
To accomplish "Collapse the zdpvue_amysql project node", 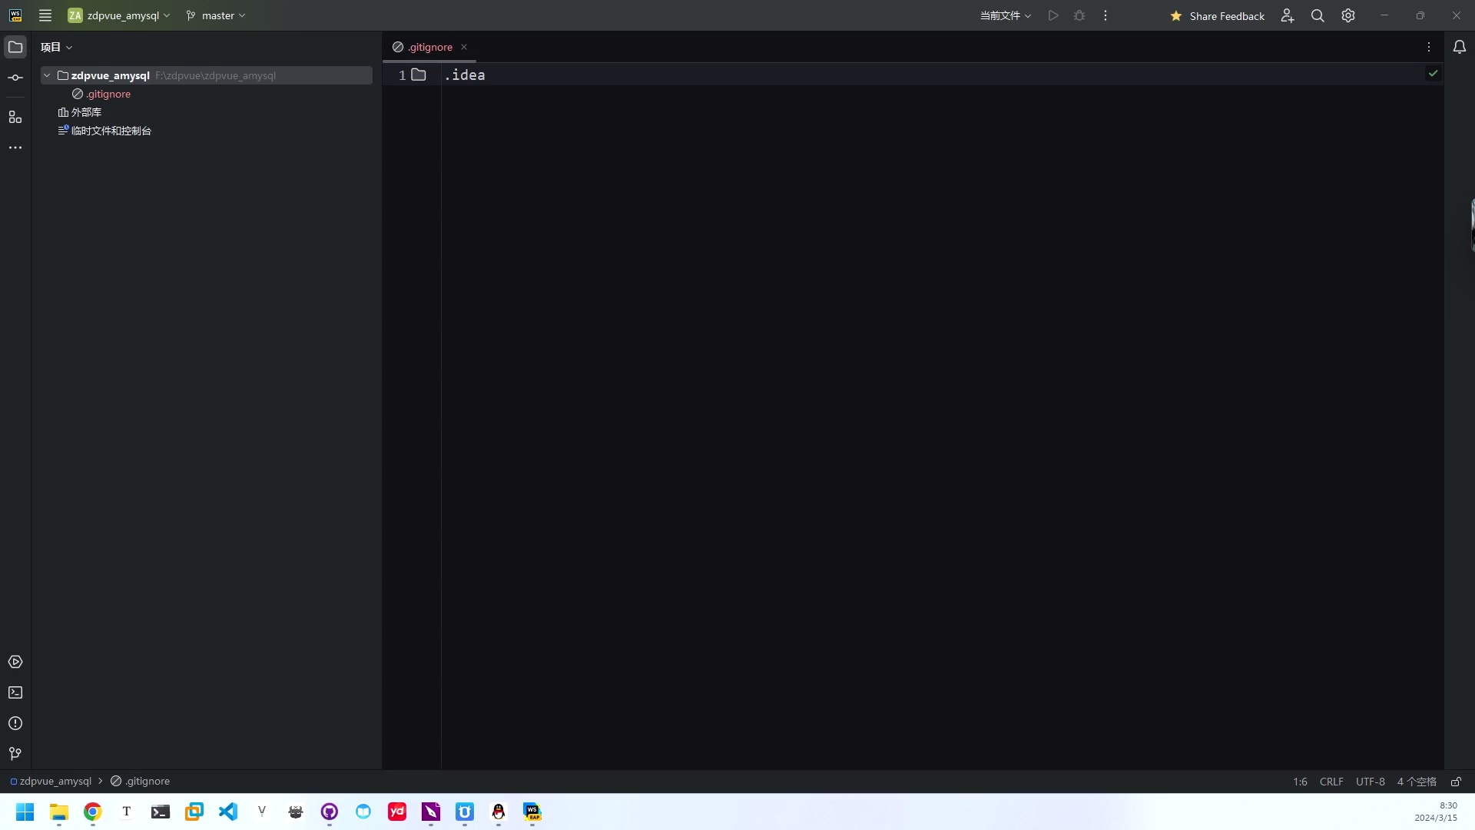I will [47, 75].
